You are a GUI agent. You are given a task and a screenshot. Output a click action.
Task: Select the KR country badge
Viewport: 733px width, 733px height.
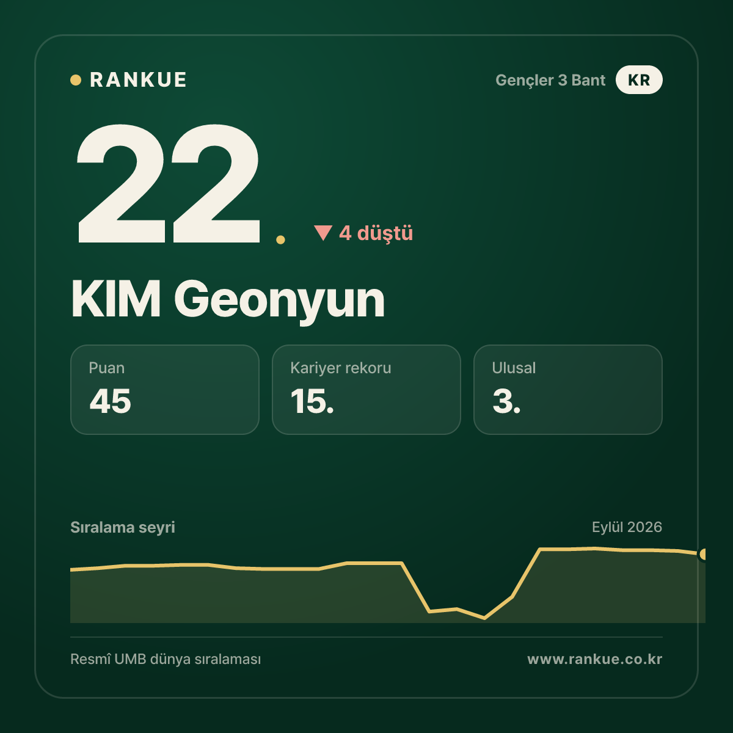(639, 80)
